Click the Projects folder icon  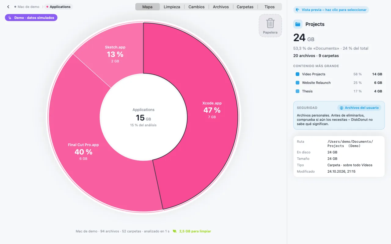pos(298,24)
